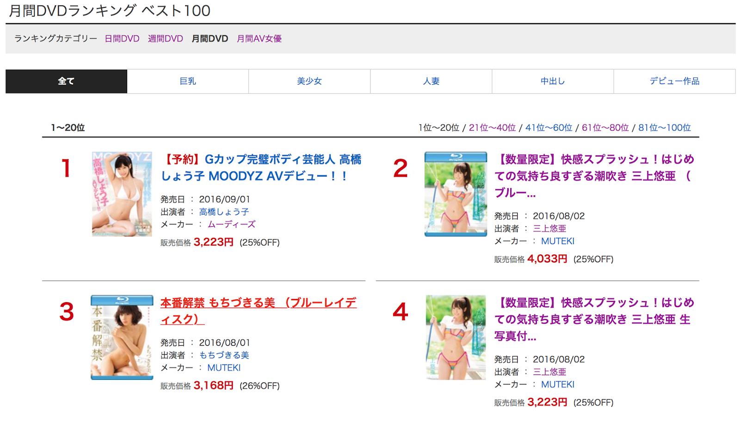Switch to the デビュー作品 tab
Viewport: 740px width, 421px height.
(x=674, y=81)
